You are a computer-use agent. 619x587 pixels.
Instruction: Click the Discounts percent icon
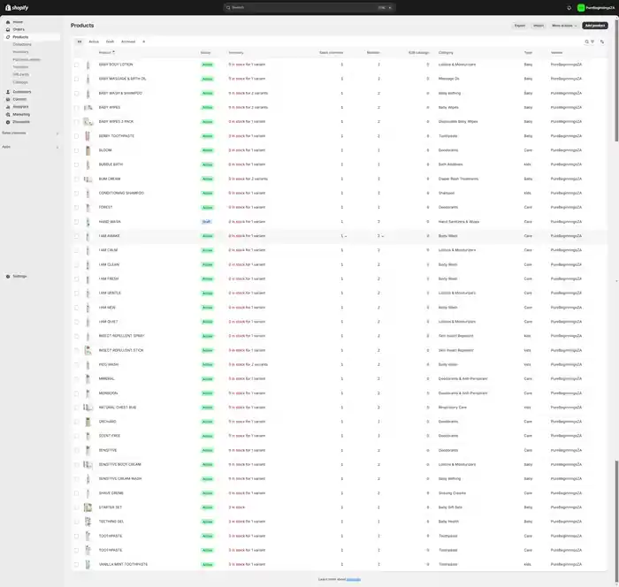[8, 122]
